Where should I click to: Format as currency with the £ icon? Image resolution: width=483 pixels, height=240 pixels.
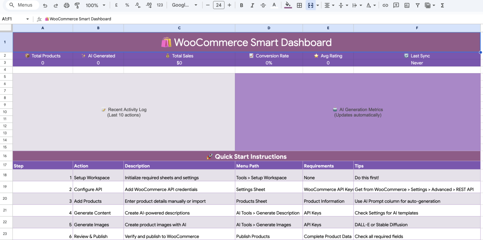pos(116,5)
